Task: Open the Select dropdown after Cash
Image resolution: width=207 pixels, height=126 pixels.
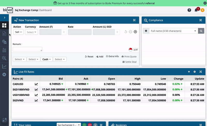Action: (60, 59)
